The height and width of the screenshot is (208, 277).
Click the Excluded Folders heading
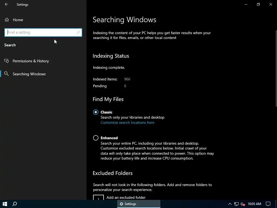[x=113, y=173]
